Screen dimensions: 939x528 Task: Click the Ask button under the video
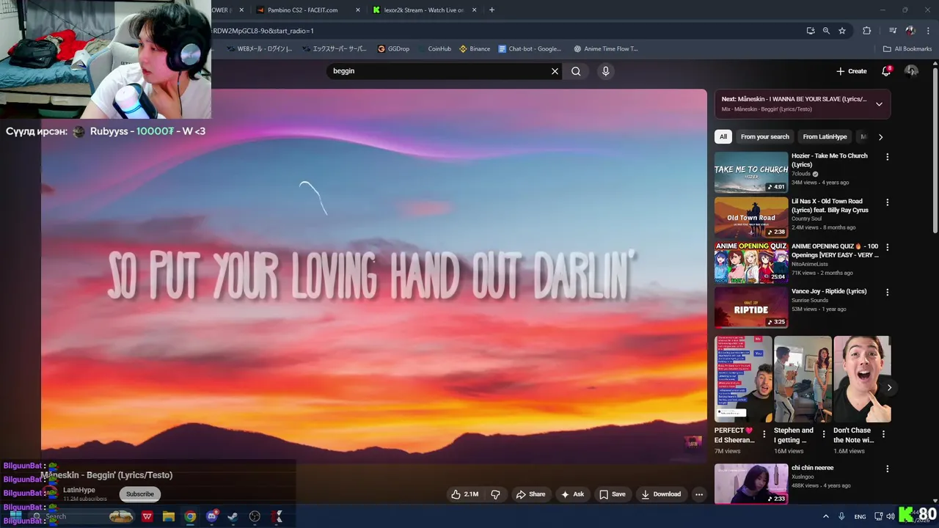pyautogui.click(x=572, y=494)
